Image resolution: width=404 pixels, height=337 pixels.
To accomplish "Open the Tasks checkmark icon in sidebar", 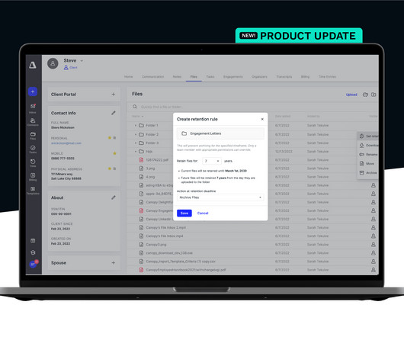I will tap(33, 148).
